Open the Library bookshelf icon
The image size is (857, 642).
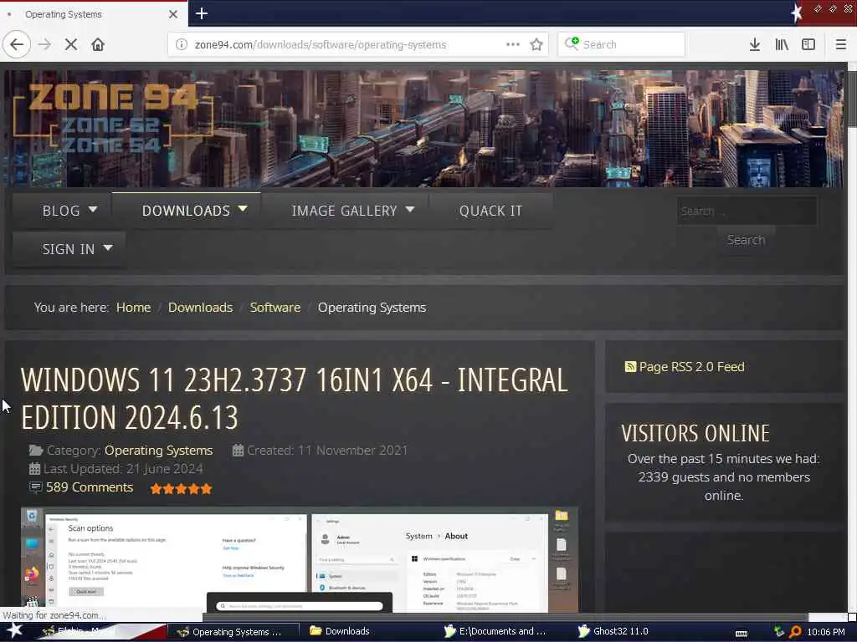782,44
